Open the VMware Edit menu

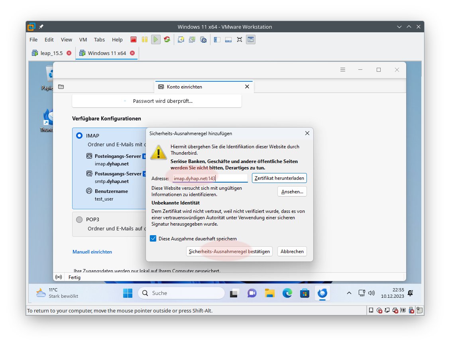pos(49,39)
